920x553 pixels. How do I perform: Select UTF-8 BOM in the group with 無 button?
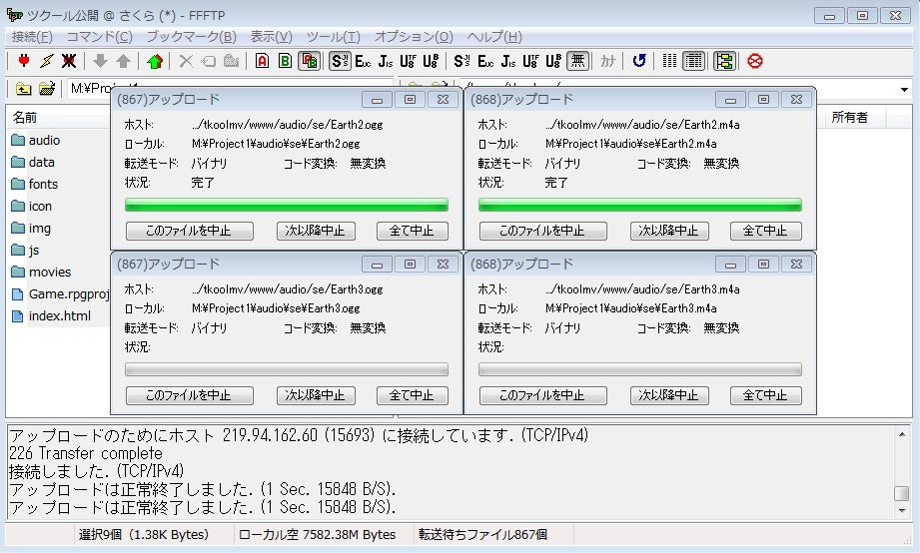553,61
